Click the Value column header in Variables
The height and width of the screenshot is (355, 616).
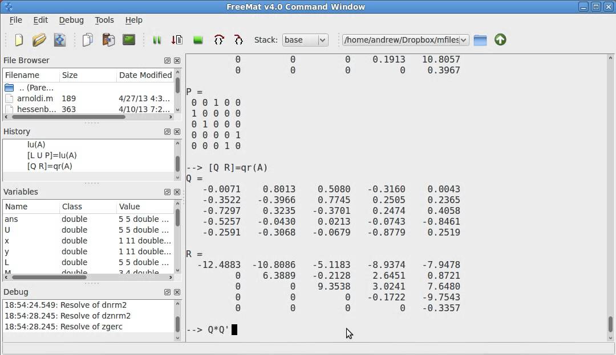145,207
